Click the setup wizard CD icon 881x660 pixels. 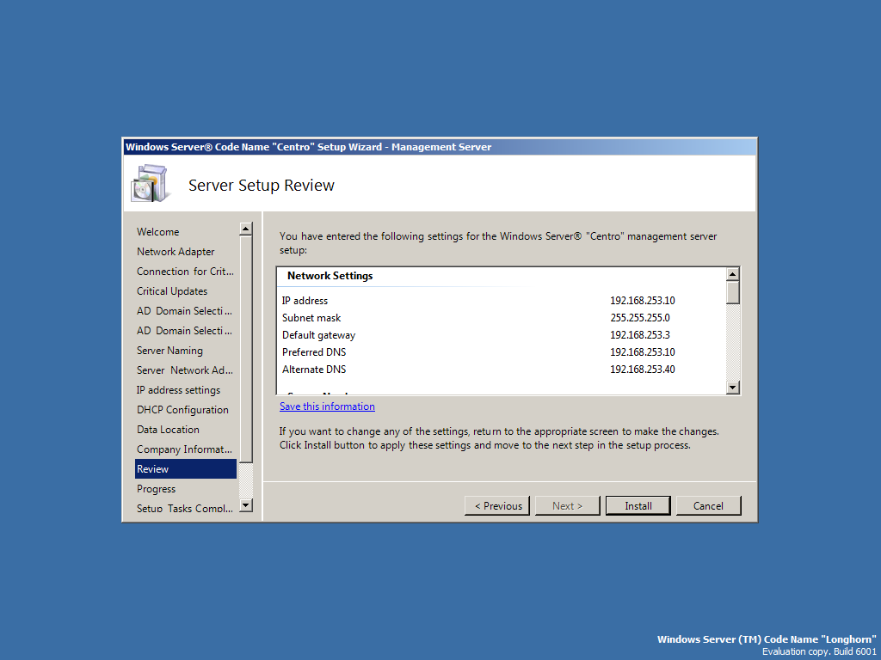151,184
